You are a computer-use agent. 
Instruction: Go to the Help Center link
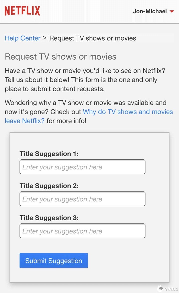(x=23, y=38)
